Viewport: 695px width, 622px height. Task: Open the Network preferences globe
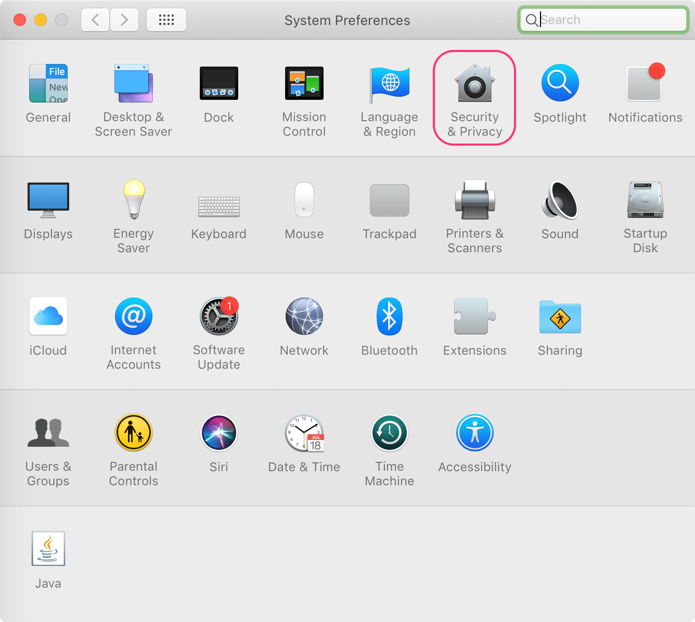(x=304, y=317)
